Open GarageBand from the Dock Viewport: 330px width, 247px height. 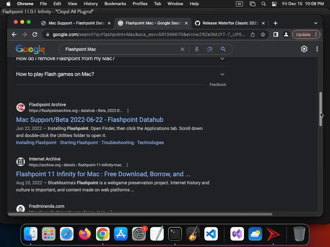pos(193,234)
